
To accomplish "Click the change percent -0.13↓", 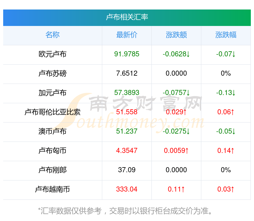I will 226,93.
